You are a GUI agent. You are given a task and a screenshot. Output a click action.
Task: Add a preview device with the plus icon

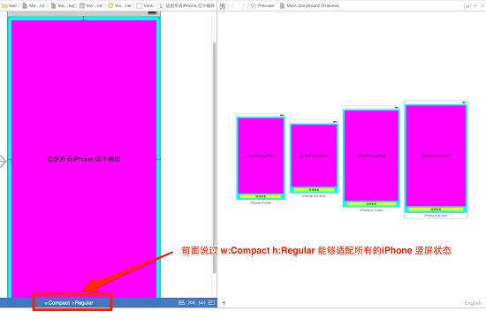pyautogui.click(x=224, y=302)
